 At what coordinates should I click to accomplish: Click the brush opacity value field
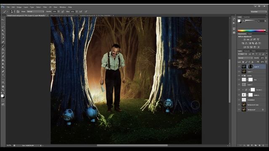(55, 11)
